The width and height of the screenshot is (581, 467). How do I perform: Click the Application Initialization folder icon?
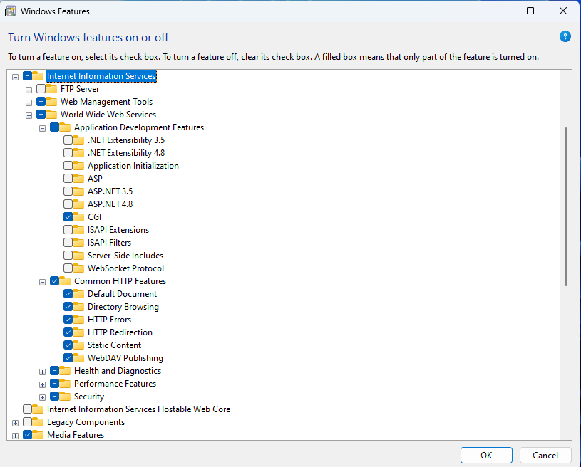click(78, 165)
